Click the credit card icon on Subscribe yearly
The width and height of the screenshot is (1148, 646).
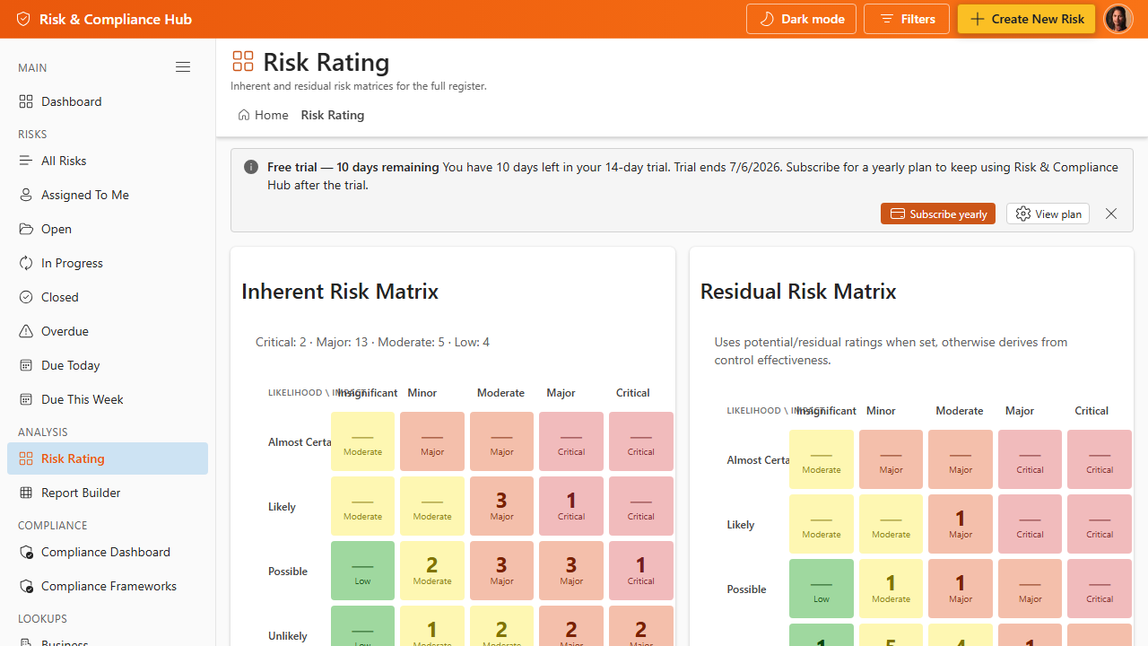pos(898,214)
